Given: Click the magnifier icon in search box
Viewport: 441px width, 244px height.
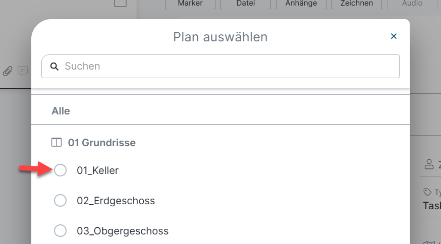Looking at the screenshot, I should click(54, 67).
